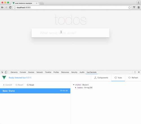
Task: Select the Vue Devtools tab
Action: [x=91, y=72]
